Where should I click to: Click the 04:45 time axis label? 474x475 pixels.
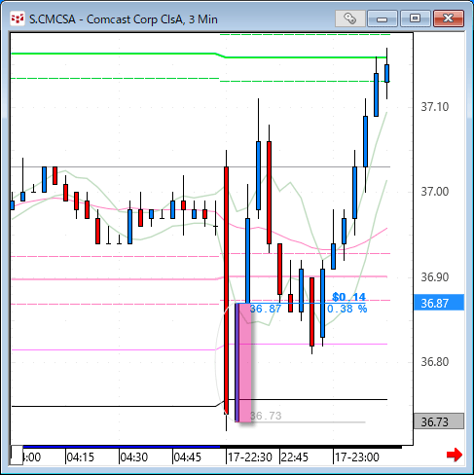tap(187, 457)
